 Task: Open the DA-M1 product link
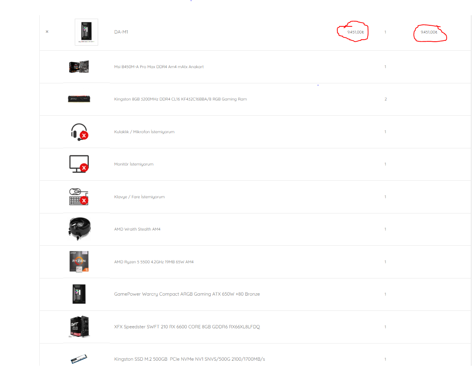[121, 32]
